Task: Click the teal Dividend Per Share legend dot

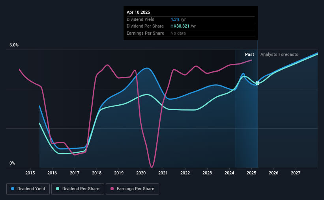Action: click(x=58, y=189)
